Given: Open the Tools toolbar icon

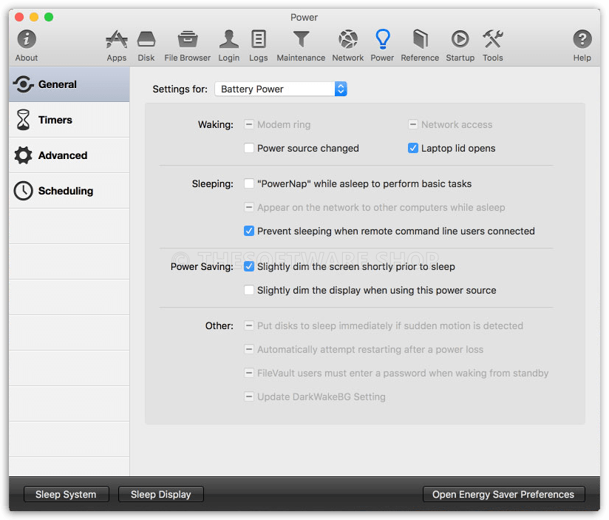Looking at the screenshot, I should pos(492,44).
